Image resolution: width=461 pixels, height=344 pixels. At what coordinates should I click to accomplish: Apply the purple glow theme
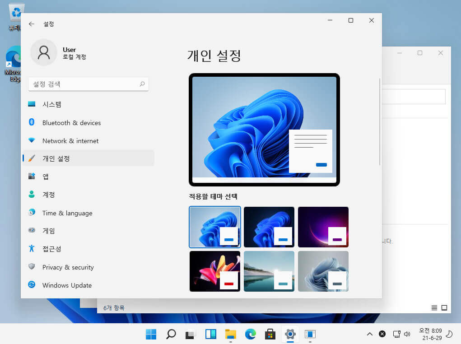323,227
